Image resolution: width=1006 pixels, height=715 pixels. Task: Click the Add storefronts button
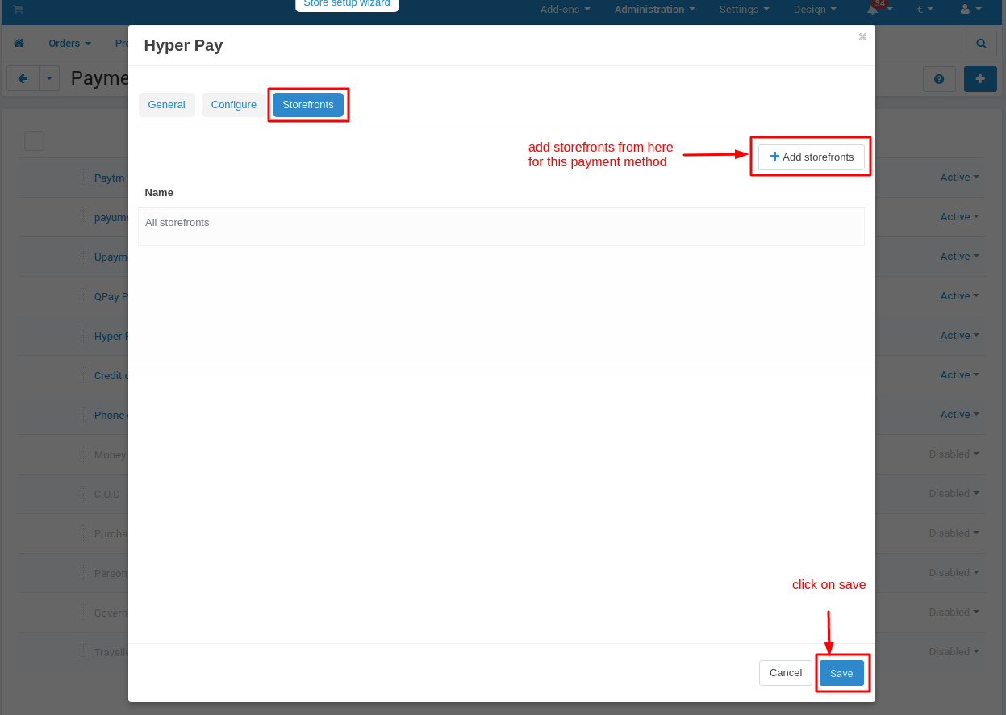[x=811, y=157]
